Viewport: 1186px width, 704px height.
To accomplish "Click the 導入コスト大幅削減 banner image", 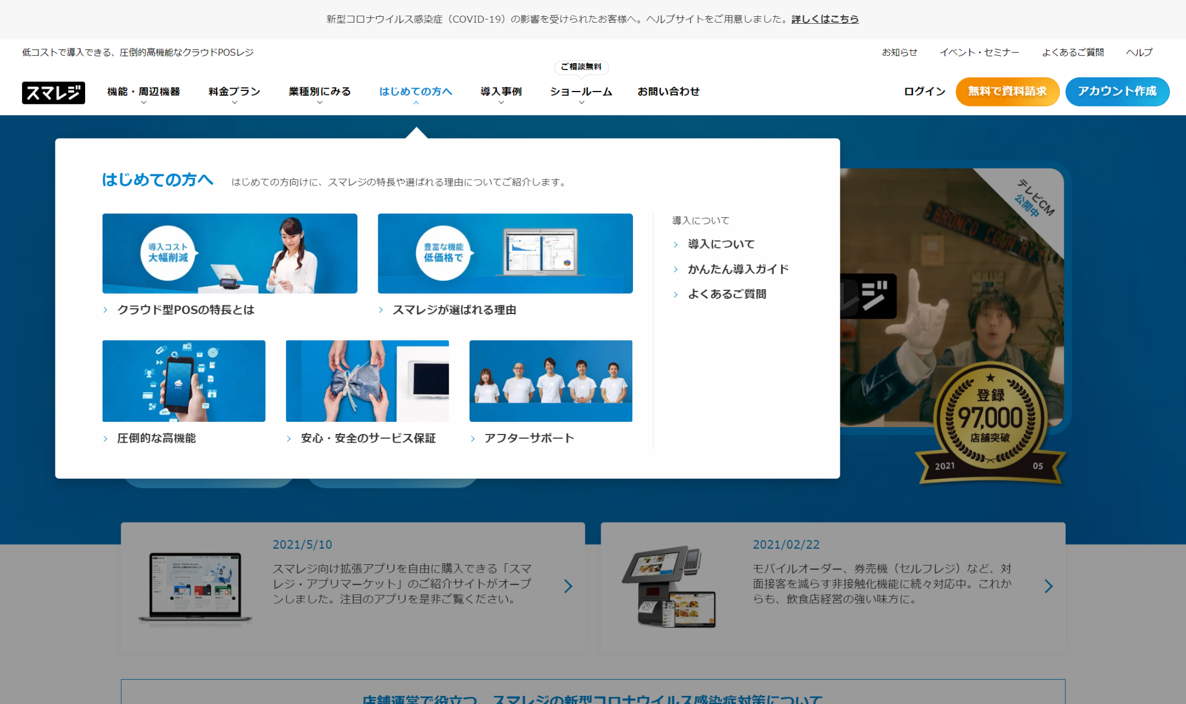I will pos(230,253).
